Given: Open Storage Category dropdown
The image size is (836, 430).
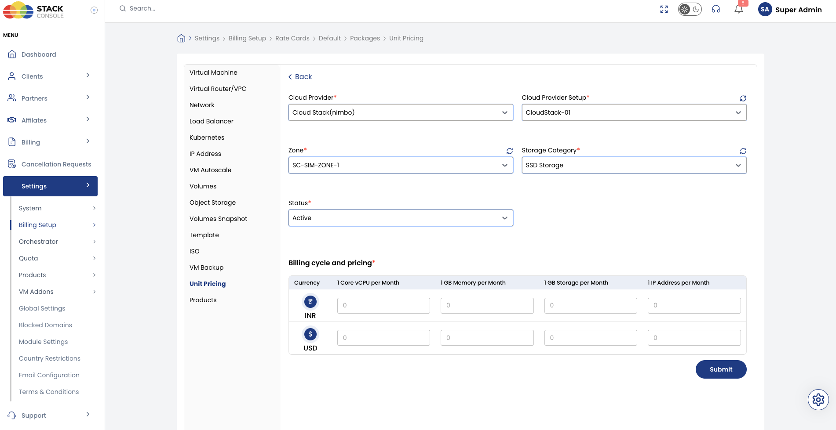Looking at the screenshot, I should [x=634, y=165].
